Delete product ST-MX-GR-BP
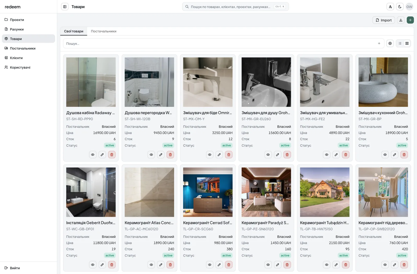Viewport: 417px width, 274px height. 404,155
